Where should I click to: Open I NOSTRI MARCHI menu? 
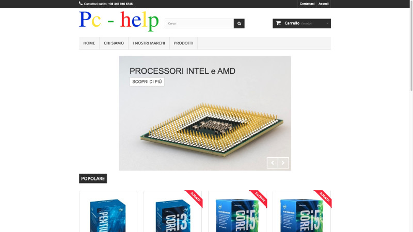point(149,43)
